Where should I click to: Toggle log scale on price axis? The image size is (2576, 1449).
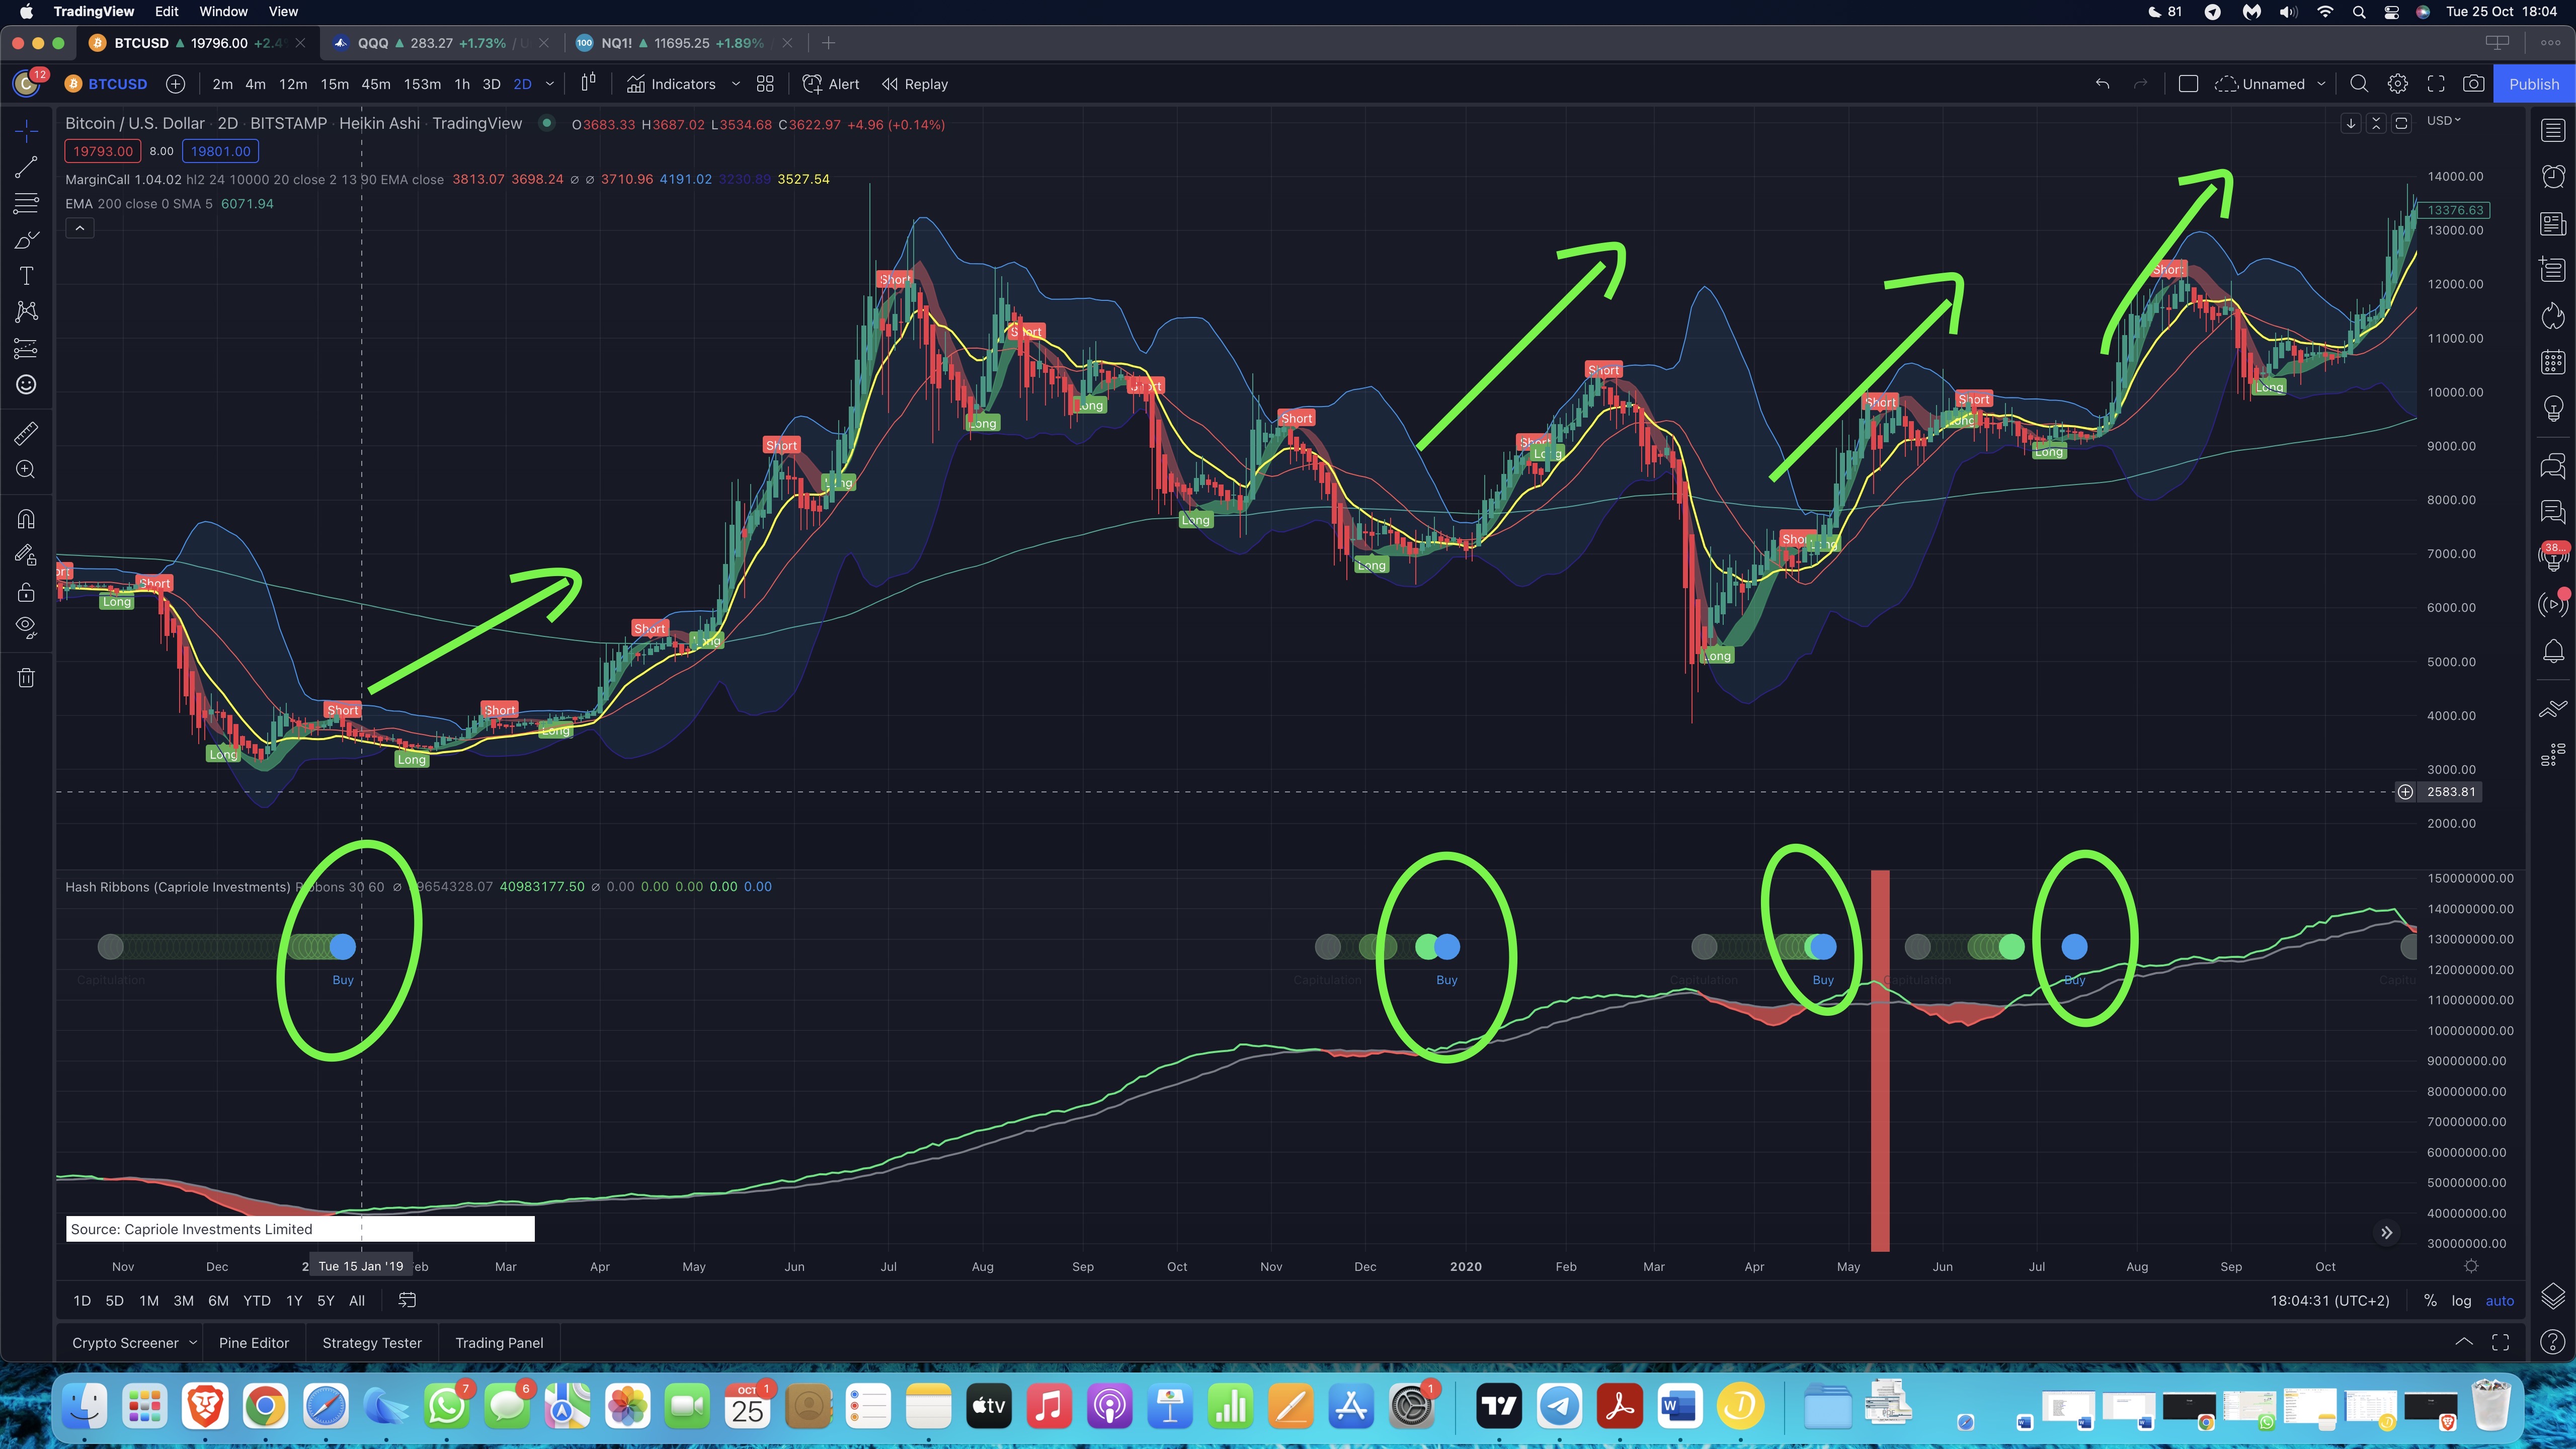click(2461, 1301)
